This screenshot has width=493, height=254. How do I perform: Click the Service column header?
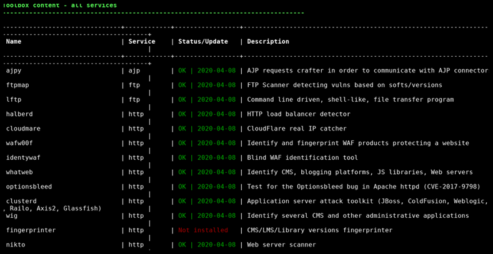tap(142, 41)
